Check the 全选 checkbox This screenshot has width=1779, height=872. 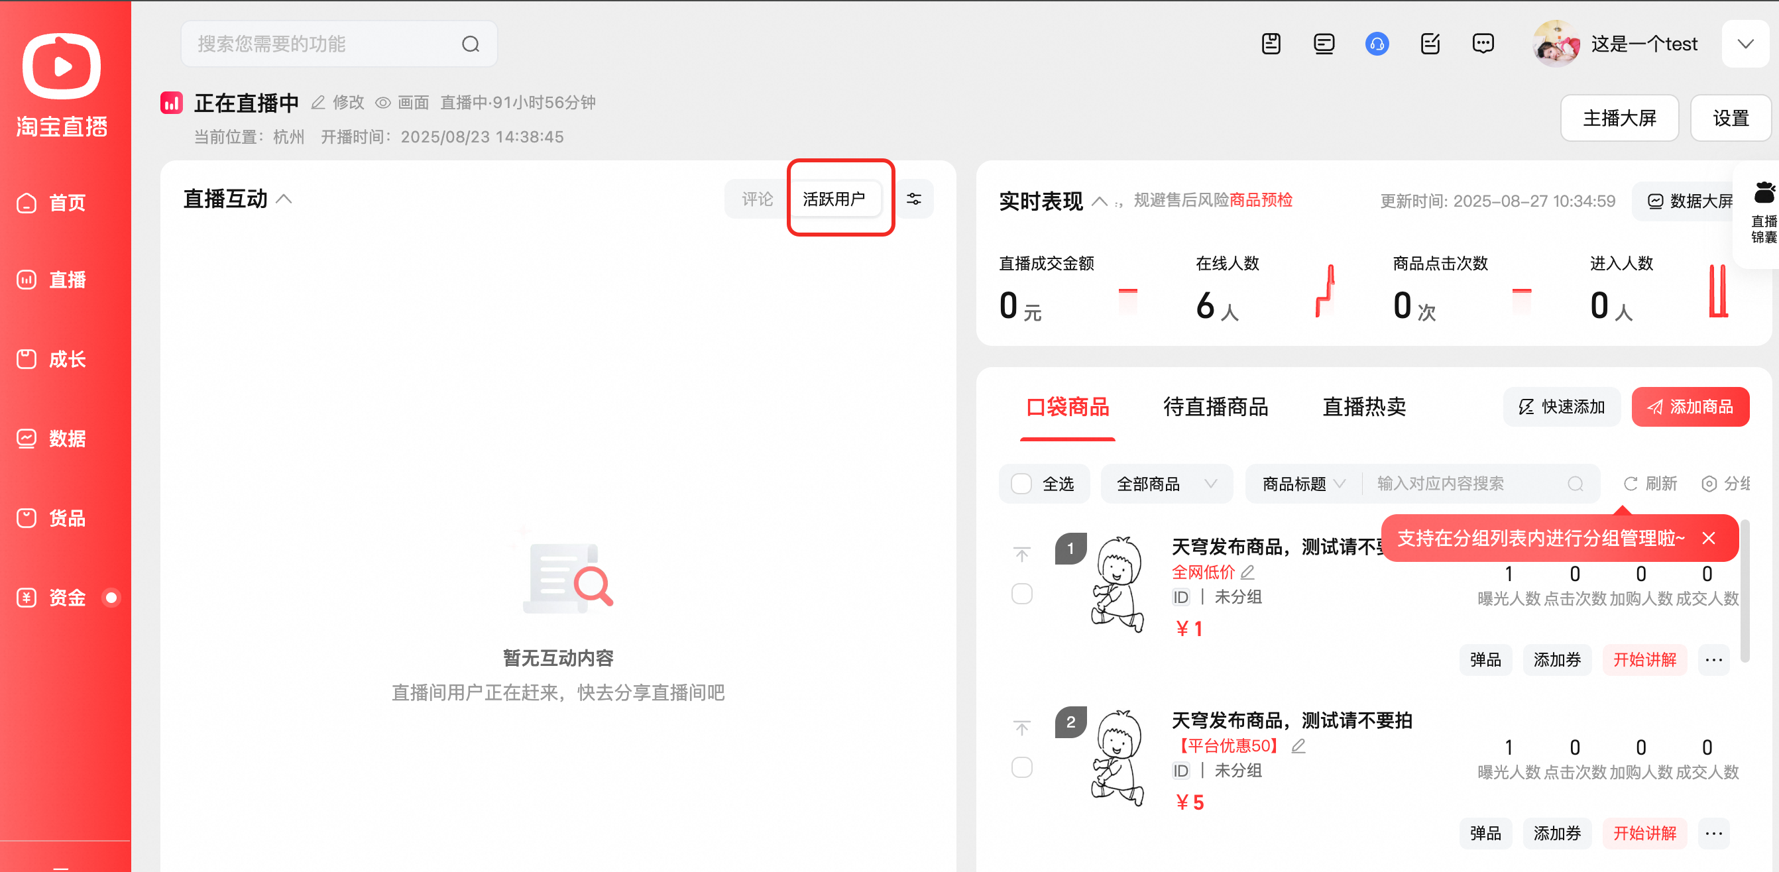pos(1021,484)
